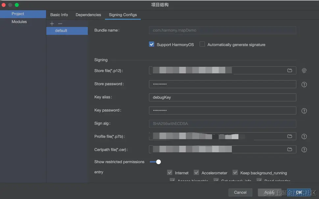Close the dialog with the red button

pyautogui.click(x=4, y=5)
